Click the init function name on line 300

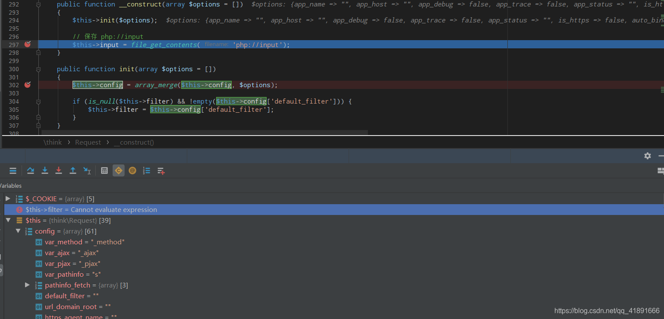[x=126, y=69]
